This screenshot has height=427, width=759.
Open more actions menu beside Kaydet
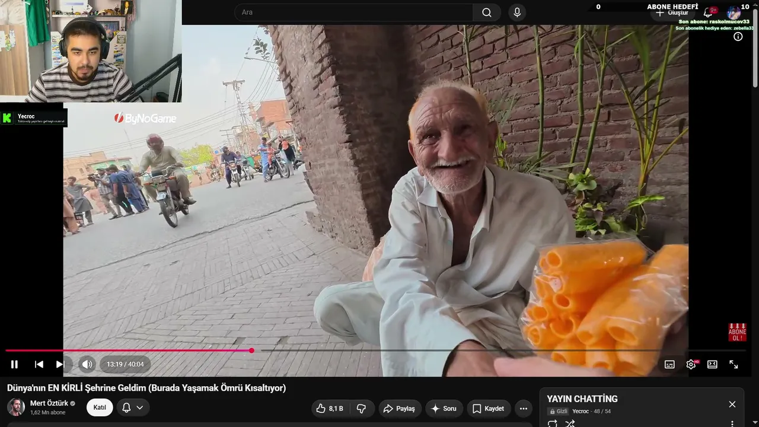coord(524,409)
